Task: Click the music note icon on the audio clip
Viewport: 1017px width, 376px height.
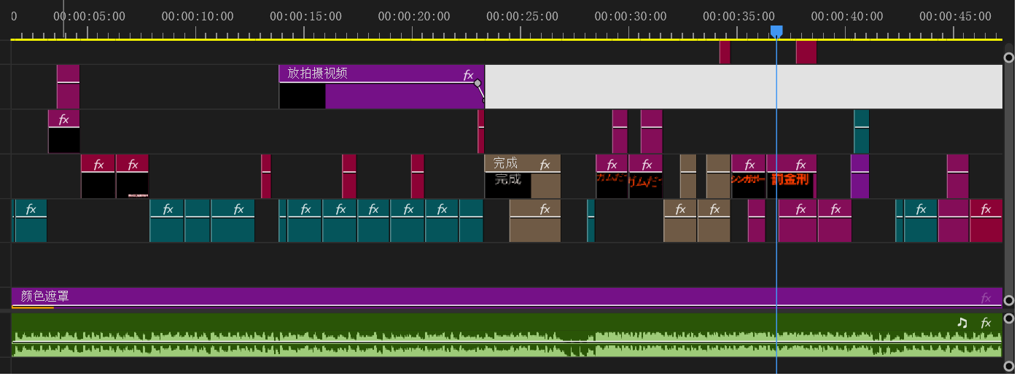Action: click(x=962, y=323)
